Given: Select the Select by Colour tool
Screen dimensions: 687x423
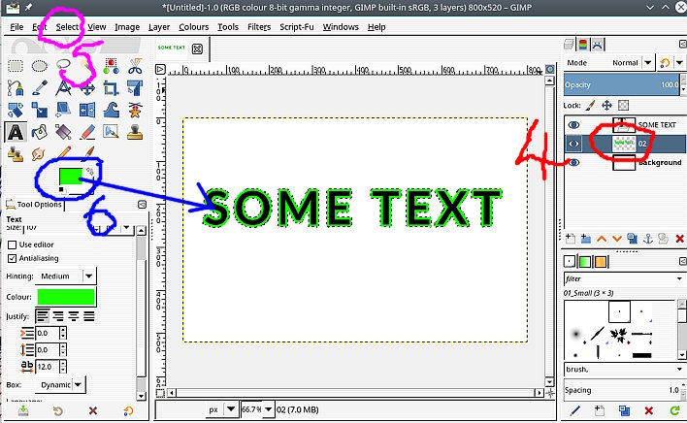Looking at the screenshot, I should (111, 66).
